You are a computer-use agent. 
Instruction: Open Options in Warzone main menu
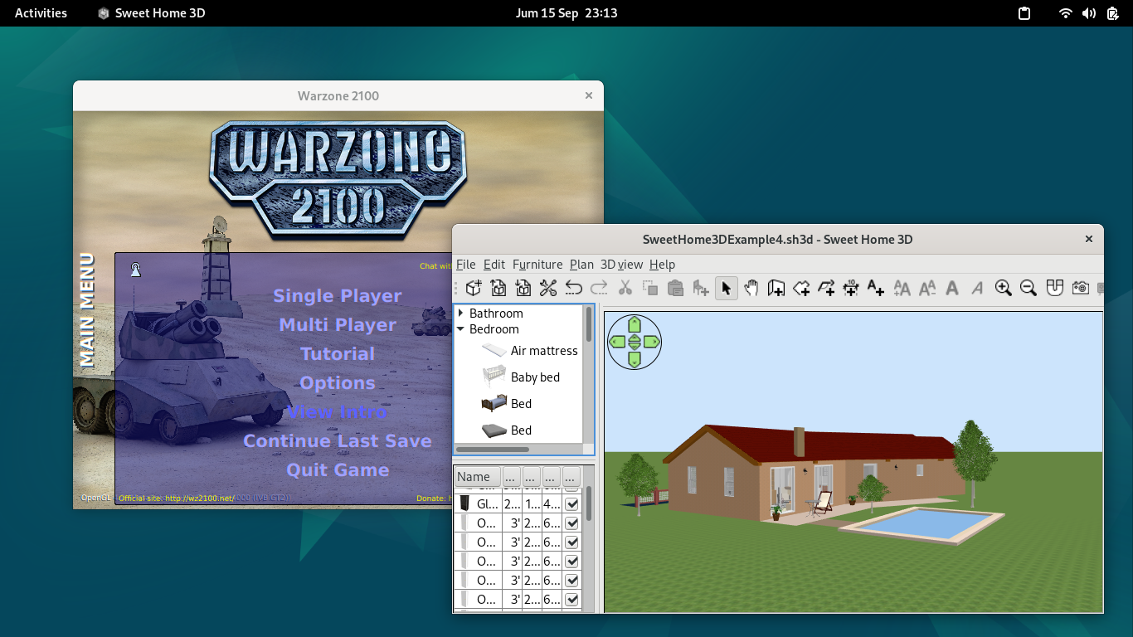click(338, 383)
